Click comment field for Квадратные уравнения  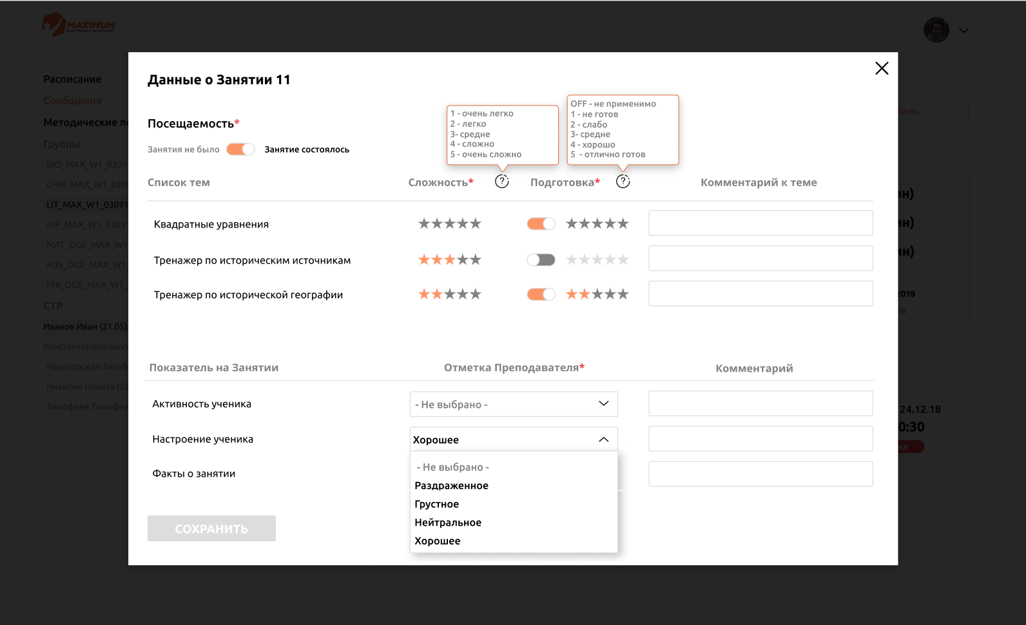tap(760, 223)
